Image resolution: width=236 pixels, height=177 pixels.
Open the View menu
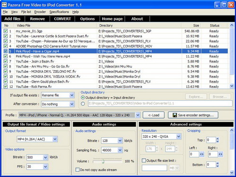point(14,12)
